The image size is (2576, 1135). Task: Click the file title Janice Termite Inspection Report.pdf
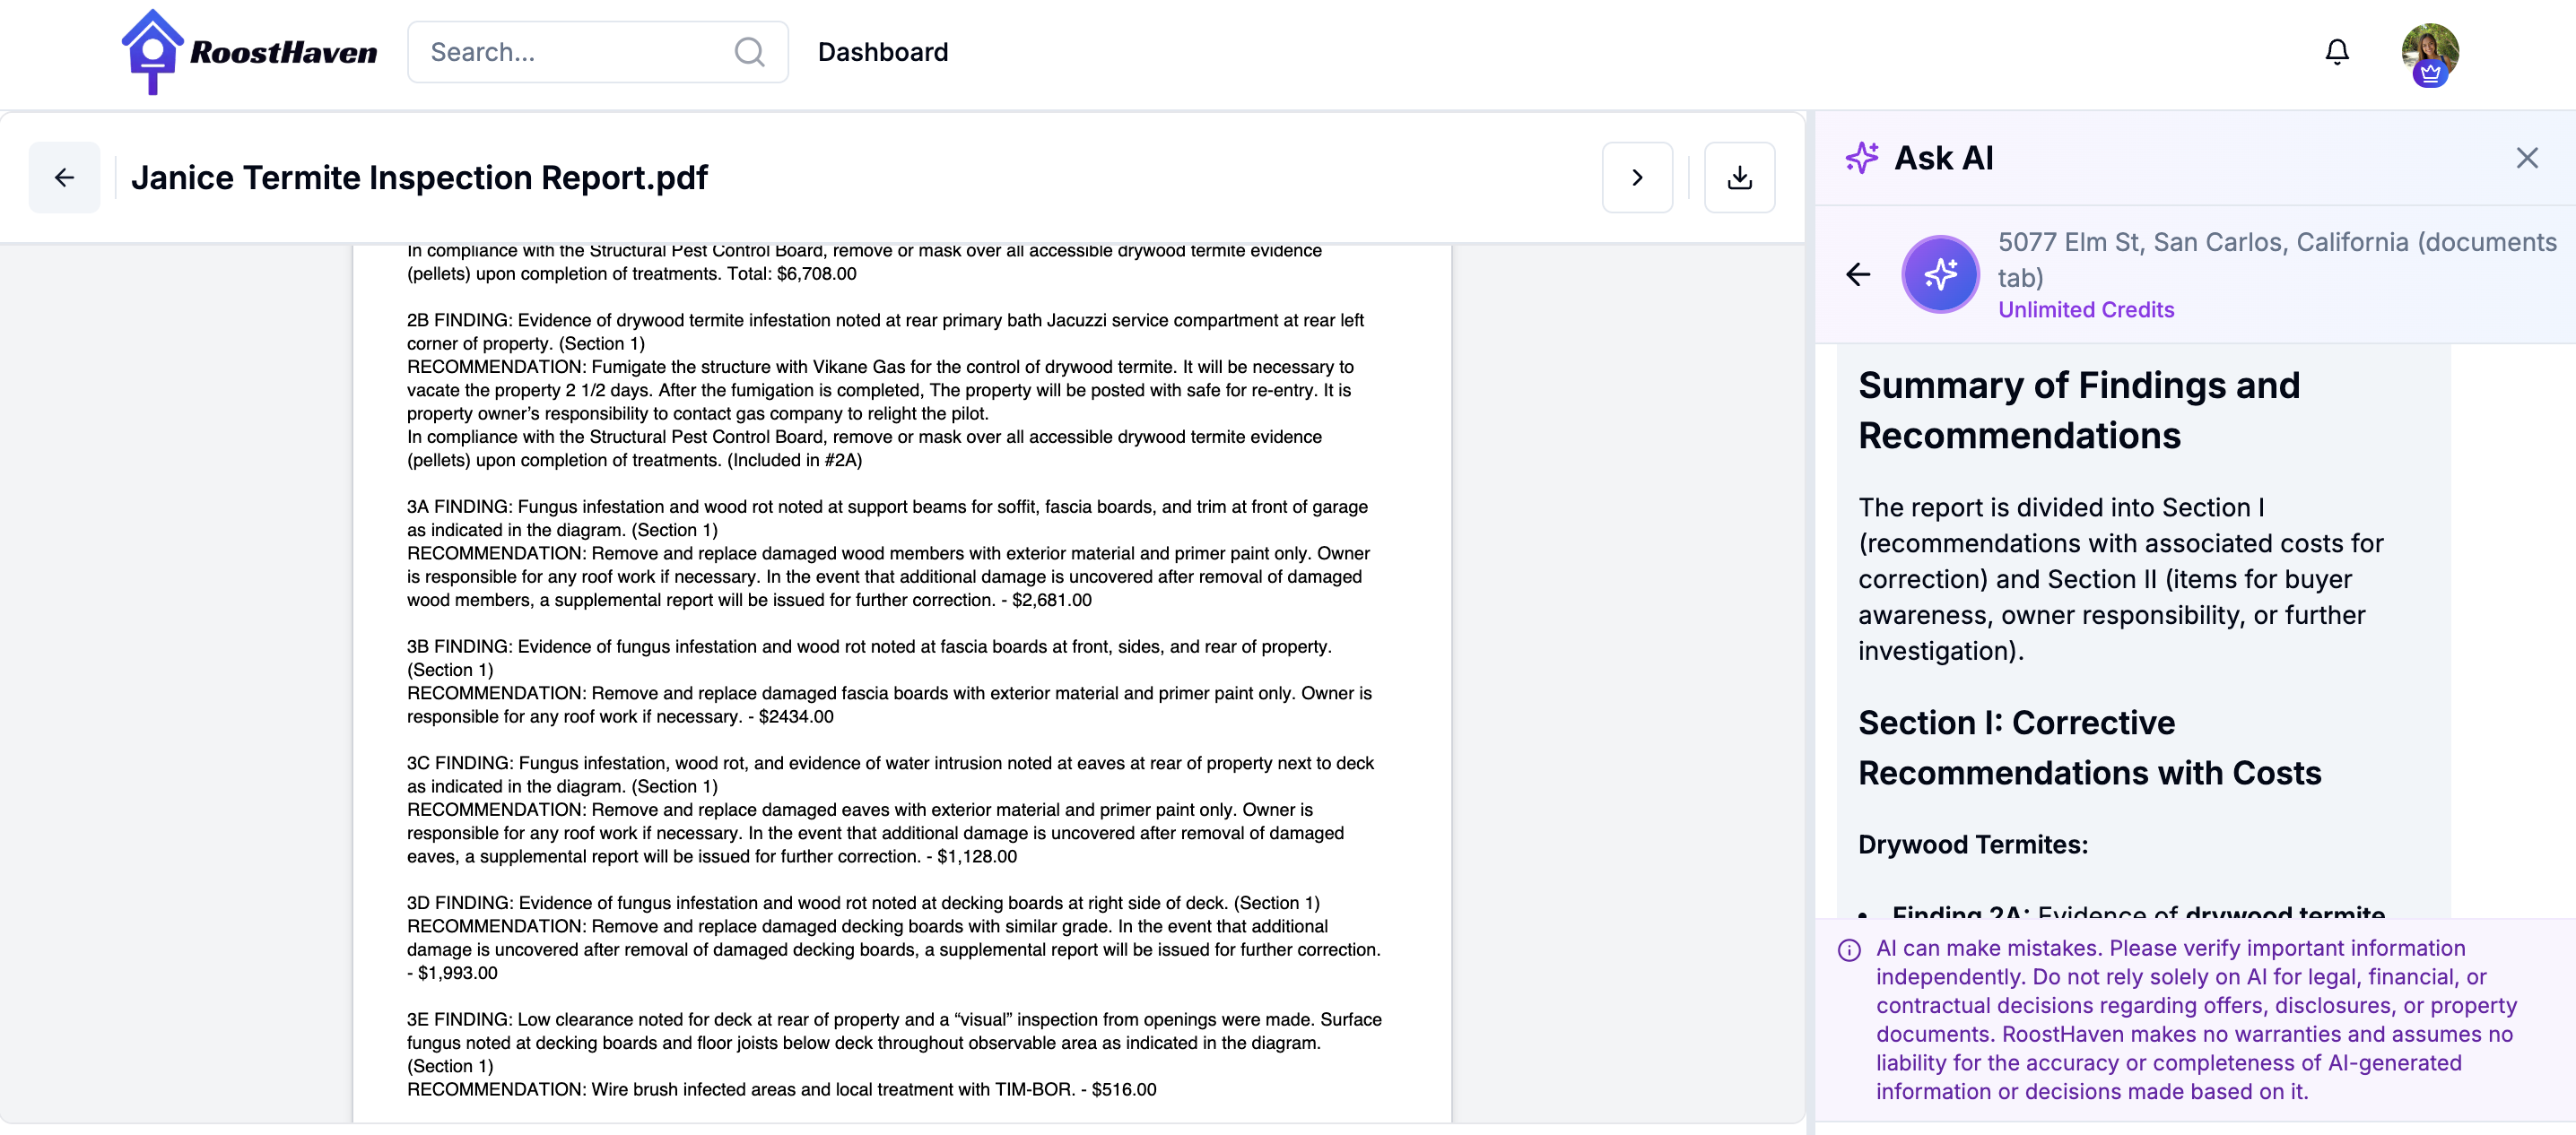point(419,178)
